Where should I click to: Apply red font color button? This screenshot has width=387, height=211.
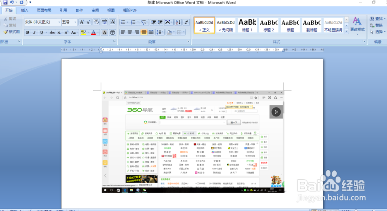(93, 32)
